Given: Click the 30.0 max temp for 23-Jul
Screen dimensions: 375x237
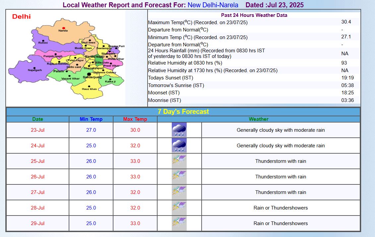Looking at the screenshot, I should tap(135, 130).
